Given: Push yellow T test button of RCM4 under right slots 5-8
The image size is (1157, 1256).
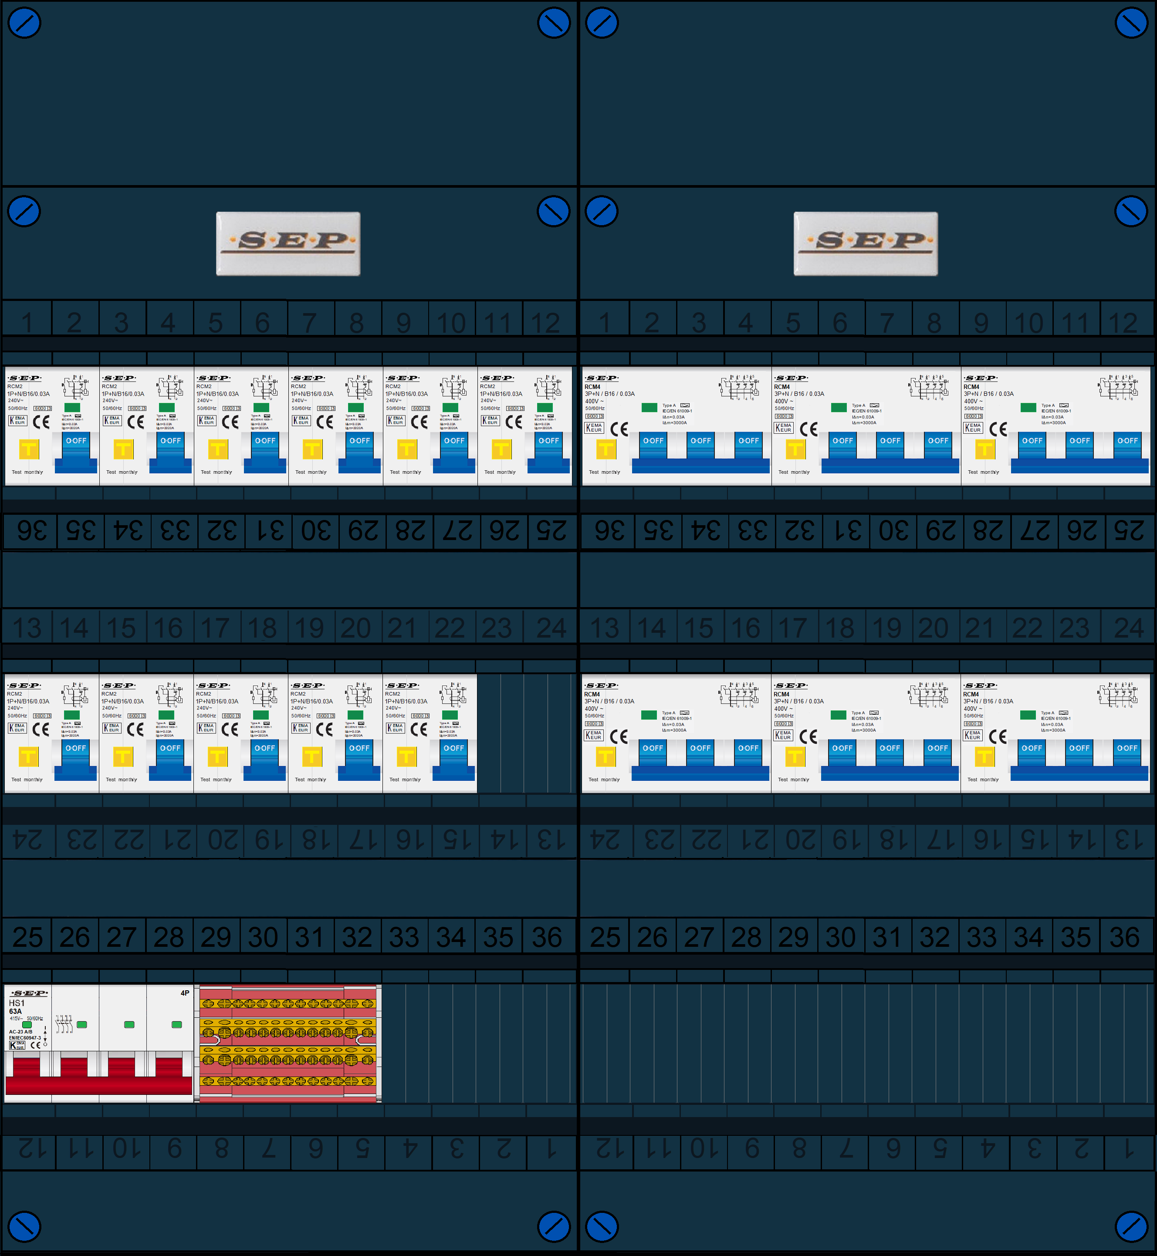Looking at the screenshot, I should (x=796, y=449).
